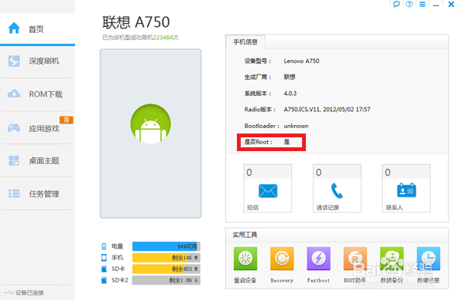This screenshot has width=460, height=300.
Task: Click the 223484 flash count text
Action: [x=163, y=38]
